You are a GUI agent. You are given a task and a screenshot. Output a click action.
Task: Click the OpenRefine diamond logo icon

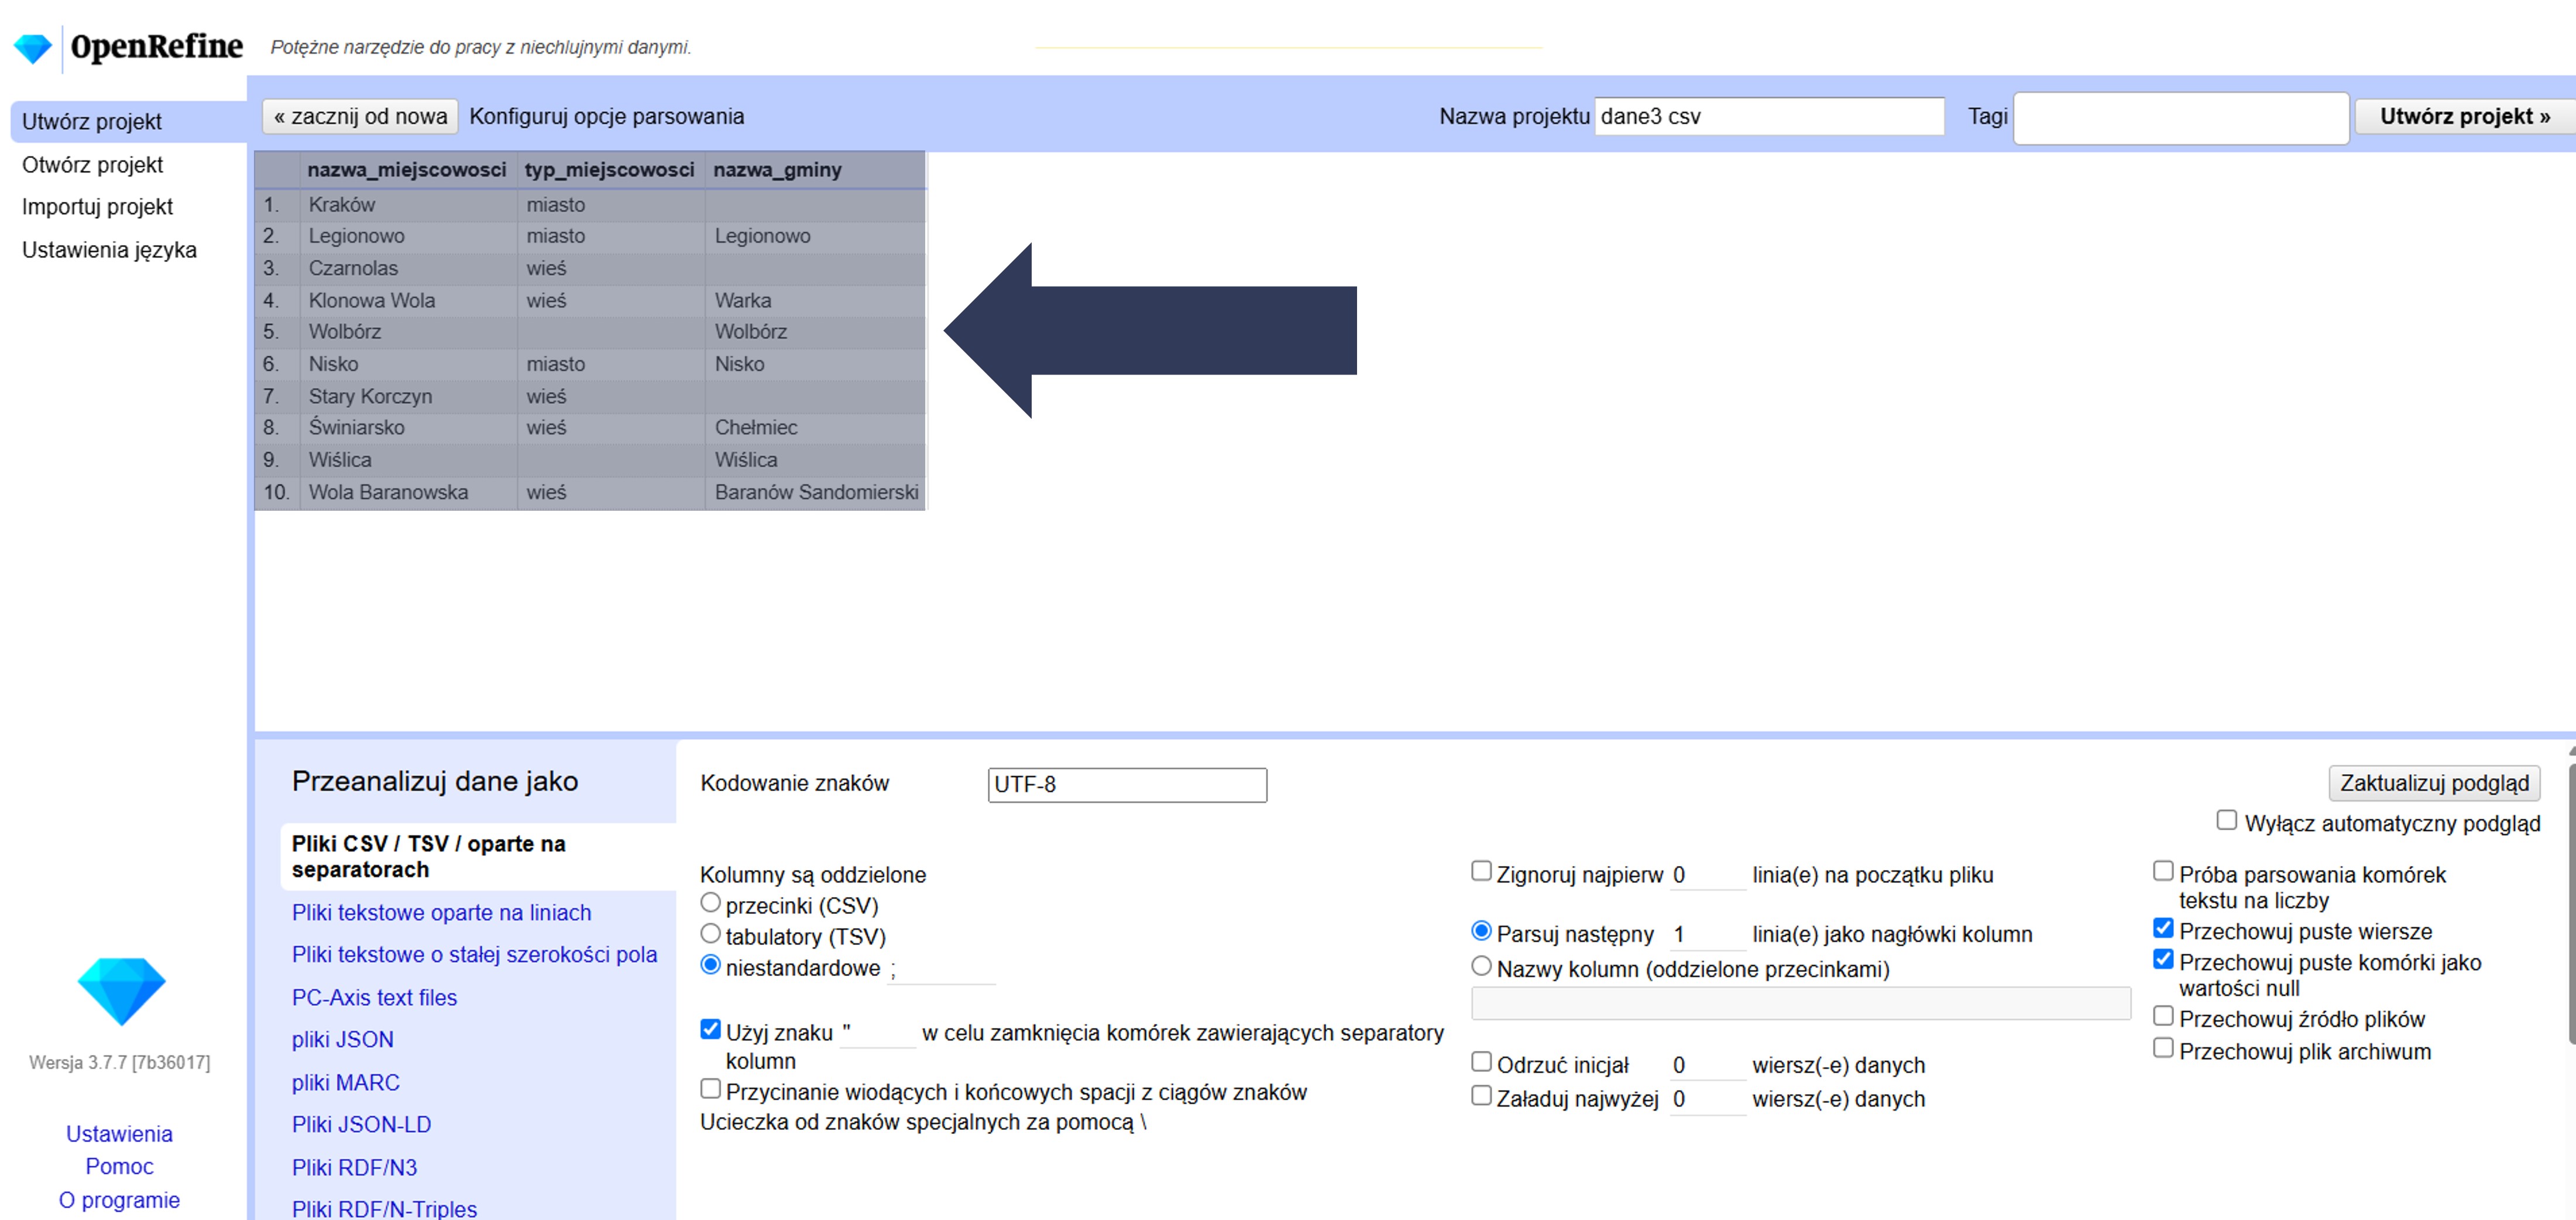click(x=33, y=47)
